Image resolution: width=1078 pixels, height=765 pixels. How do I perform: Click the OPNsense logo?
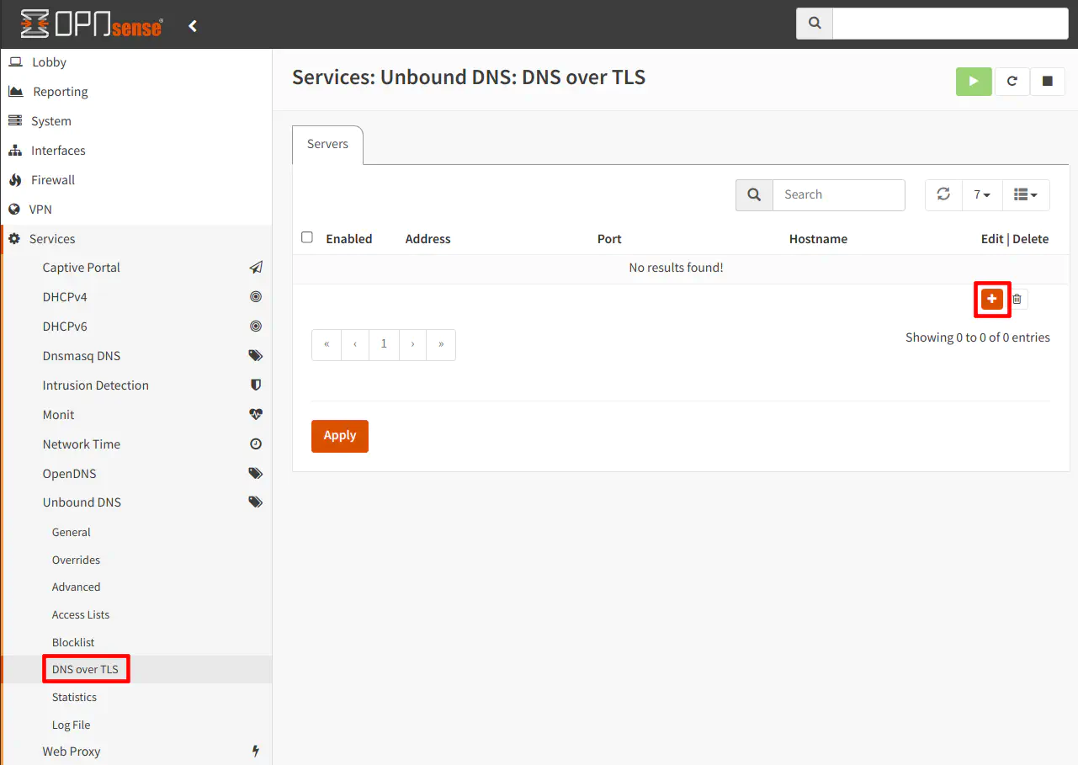click(x=92, y=24)
